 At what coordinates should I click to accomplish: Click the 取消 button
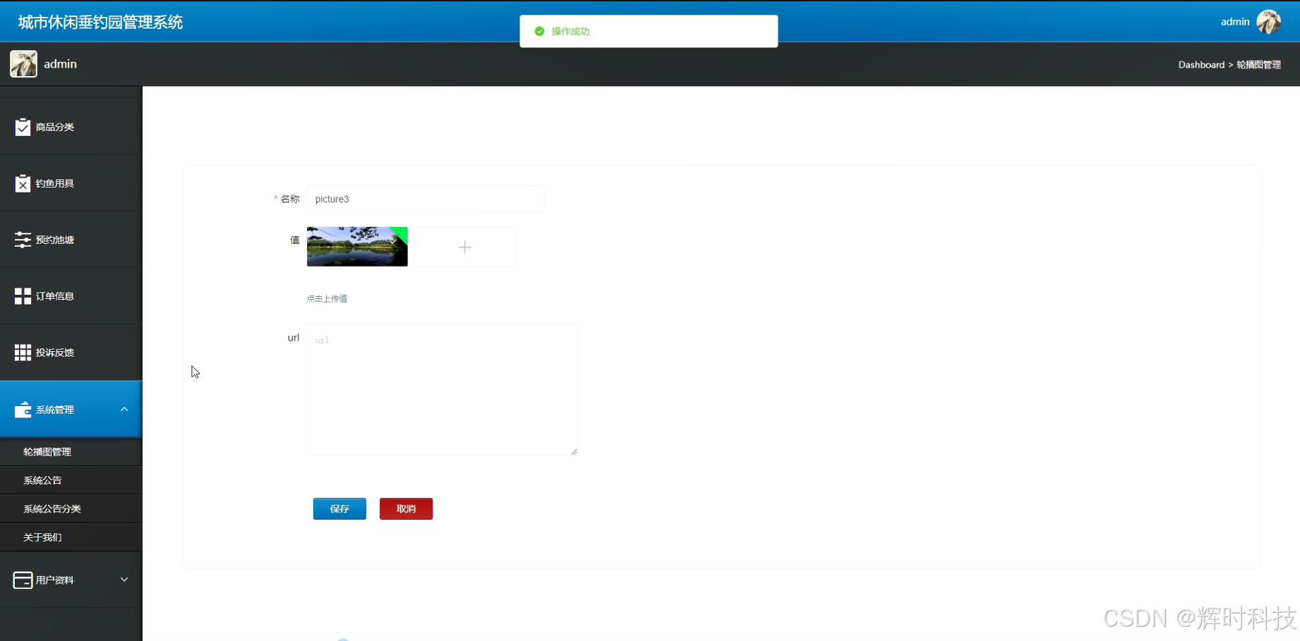pyautogui.click(x=406, y=508)
